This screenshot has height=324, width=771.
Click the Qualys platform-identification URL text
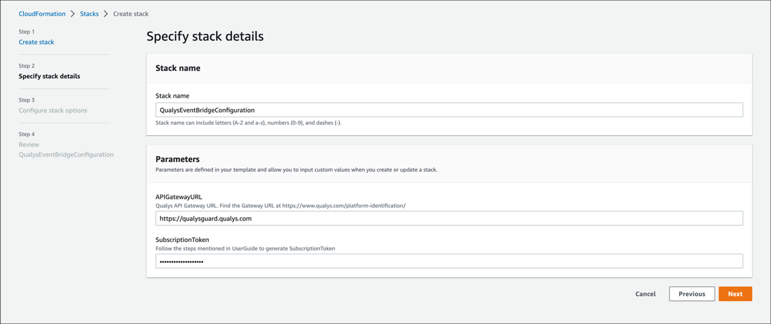[344, 206]
